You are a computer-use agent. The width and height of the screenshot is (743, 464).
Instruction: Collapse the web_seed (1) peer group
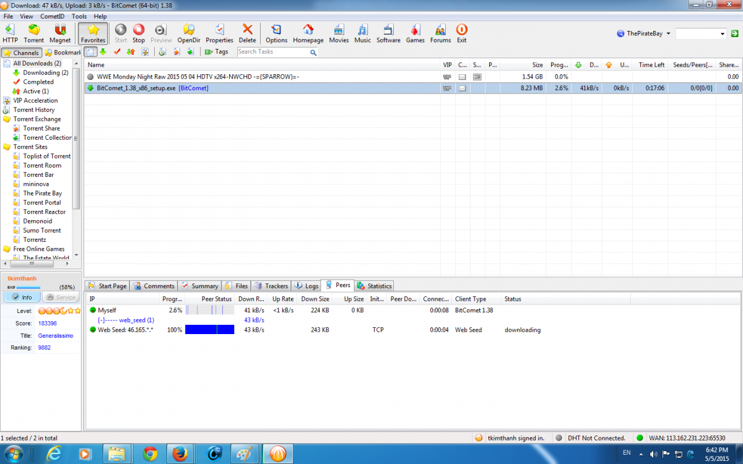coord(102,320)
